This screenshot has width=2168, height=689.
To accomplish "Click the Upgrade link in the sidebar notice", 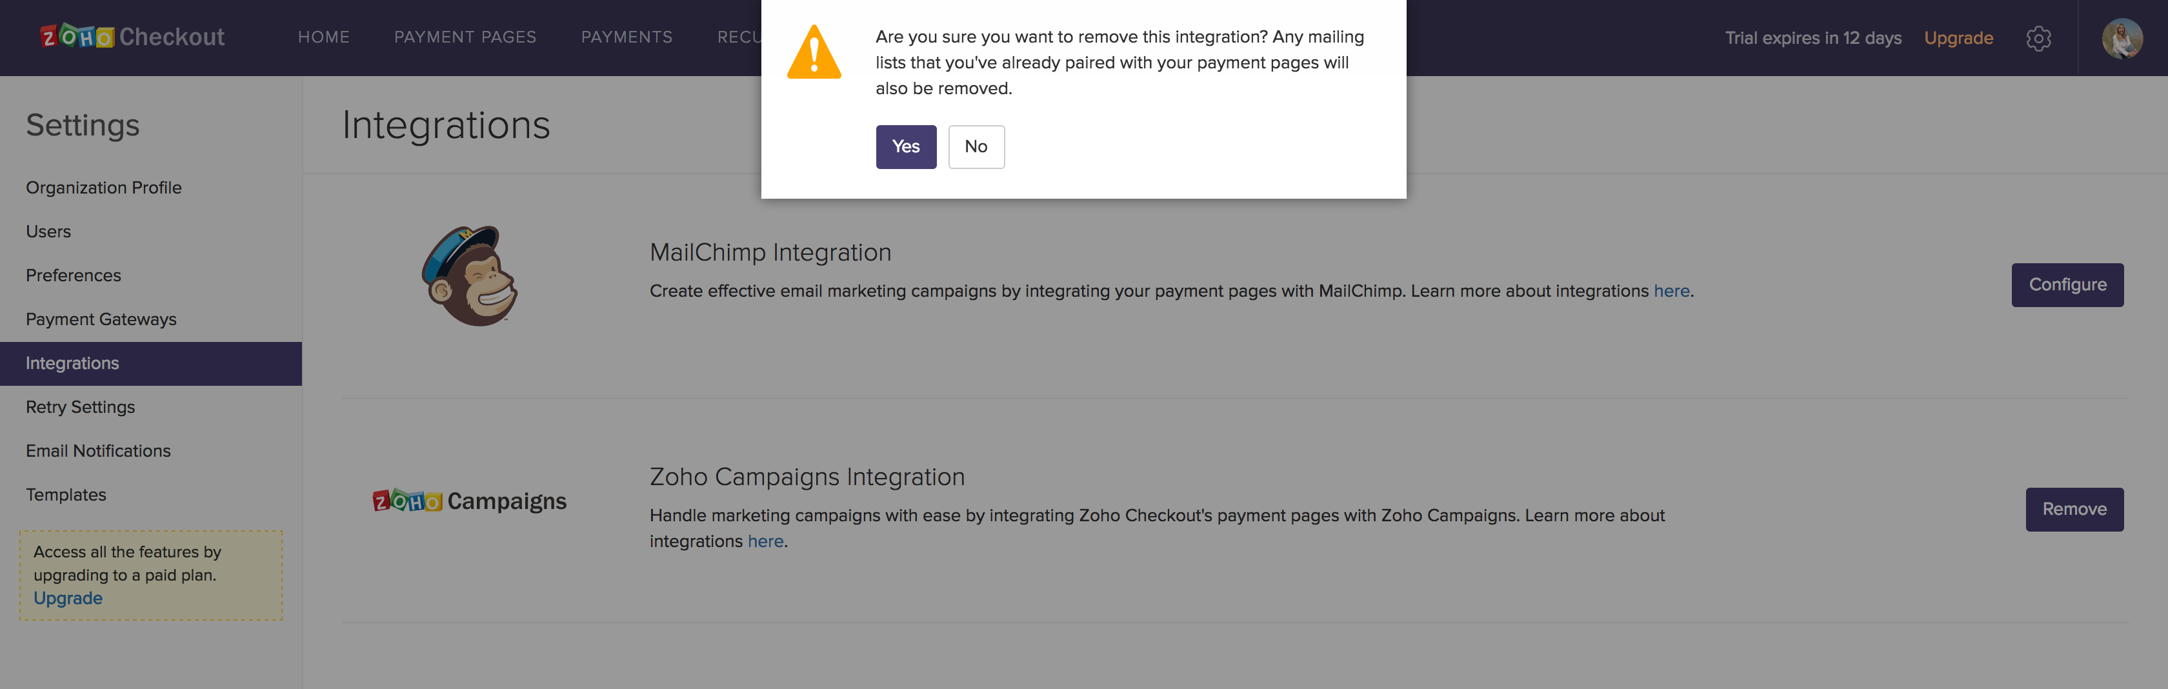I will pyautogui.click(x=66, y=598).
